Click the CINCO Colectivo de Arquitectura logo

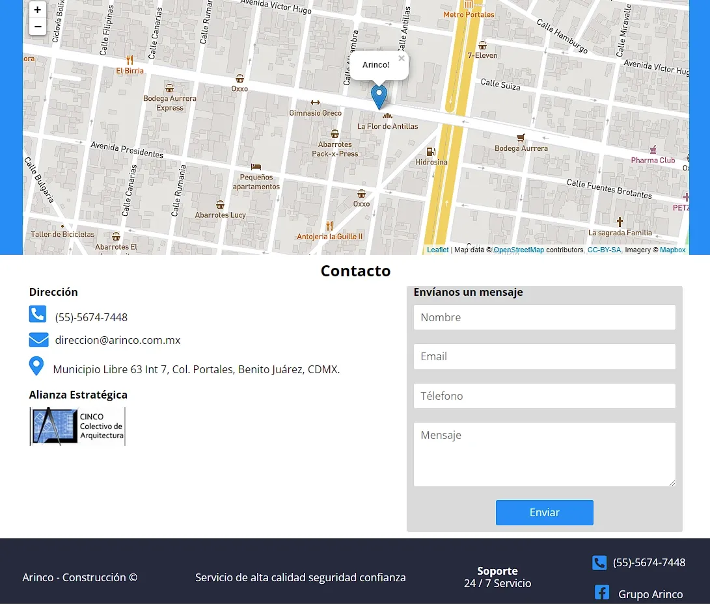pyautogui.click(x=77, y=426)
